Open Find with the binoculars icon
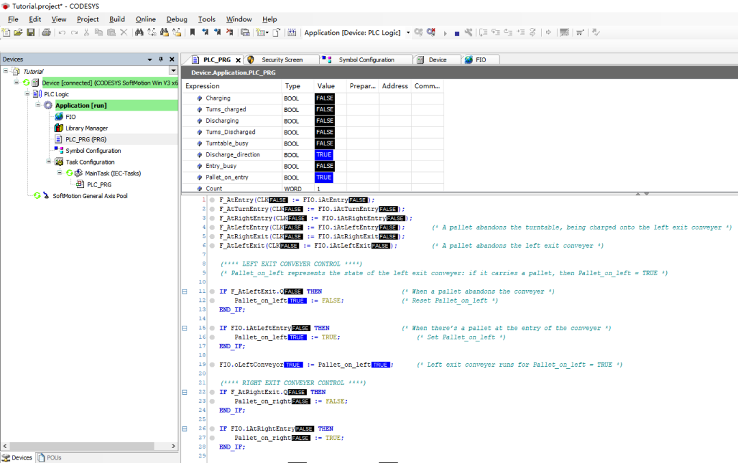The image size is (738, 463). click(139, 32)
